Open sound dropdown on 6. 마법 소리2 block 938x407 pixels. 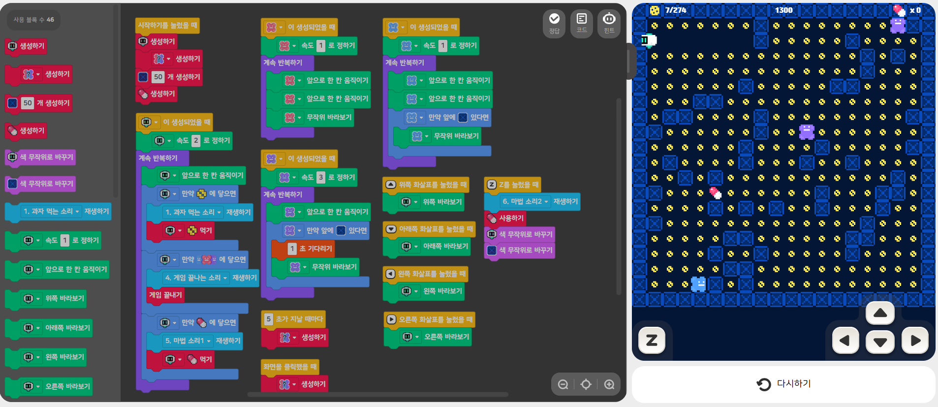pos(546,202)
